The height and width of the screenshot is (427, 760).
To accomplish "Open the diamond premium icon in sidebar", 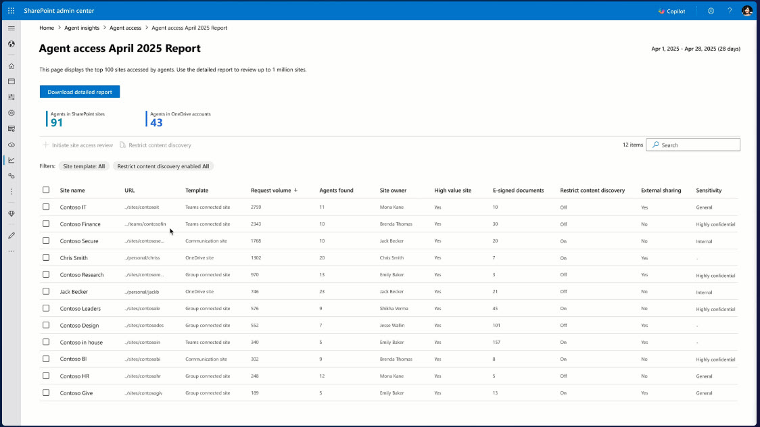I will tap(11, 214).
